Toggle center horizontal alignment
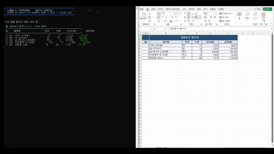This screenshot has height=154, width=274. coord(189,17)
